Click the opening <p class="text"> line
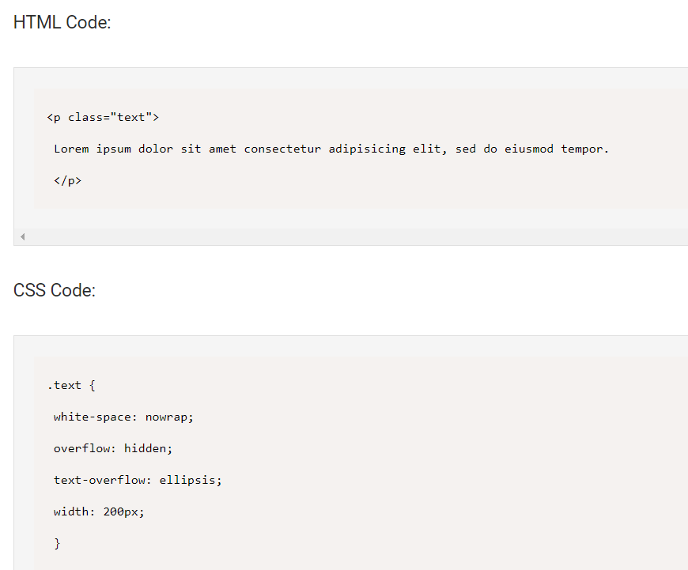The width and height of the screenshot is (688, 570). point(103,117)
